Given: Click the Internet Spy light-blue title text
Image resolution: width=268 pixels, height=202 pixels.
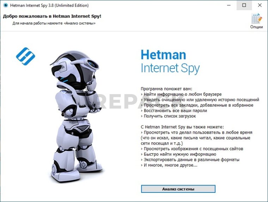Looking at the screenshot, I should point(170,68).
